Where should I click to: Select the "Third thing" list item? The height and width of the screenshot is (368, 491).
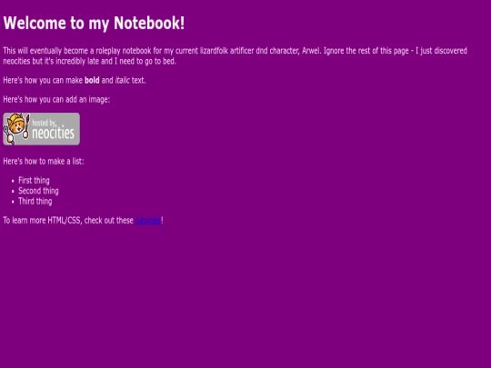point(35,201)
